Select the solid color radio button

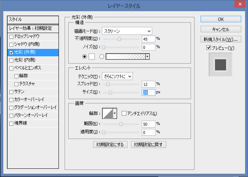pos(85,56)
